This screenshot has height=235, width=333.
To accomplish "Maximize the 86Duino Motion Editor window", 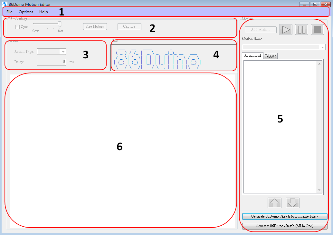I will point(315,4).
